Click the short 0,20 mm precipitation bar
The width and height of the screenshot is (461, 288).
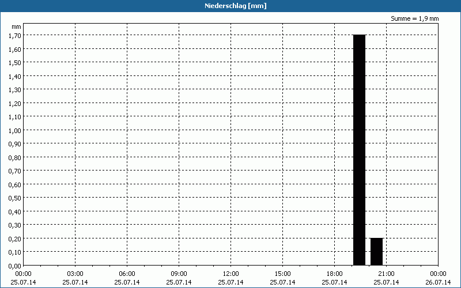pyautogui.click(x=377, y=252)
